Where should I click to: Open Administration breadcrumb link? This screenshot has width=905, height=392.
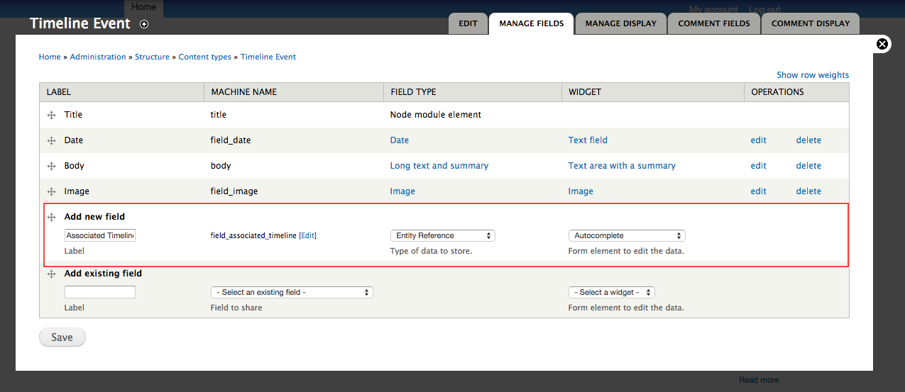point(98,57)
